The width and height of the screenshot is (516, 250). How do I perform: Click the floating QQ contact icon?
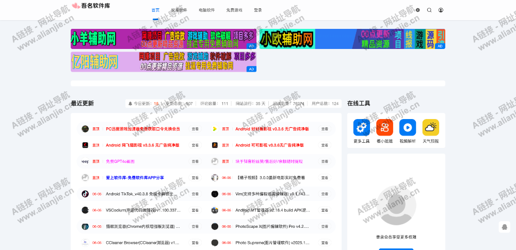[504, 227]
